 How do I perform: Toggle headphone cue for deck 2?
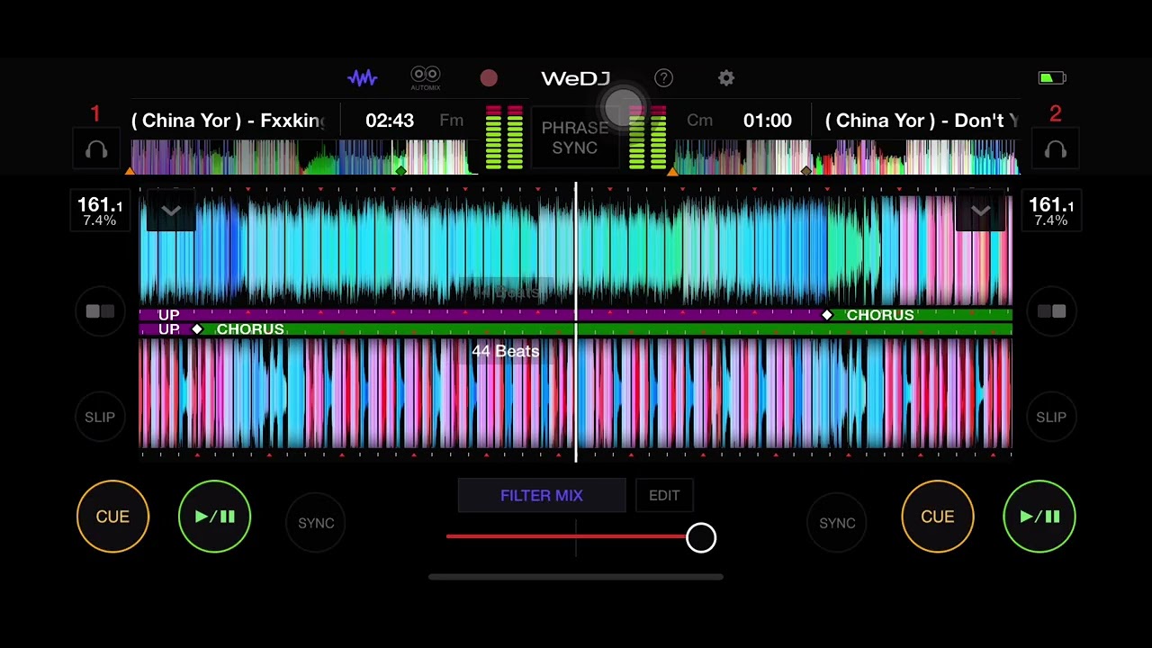coord(1055,150)
